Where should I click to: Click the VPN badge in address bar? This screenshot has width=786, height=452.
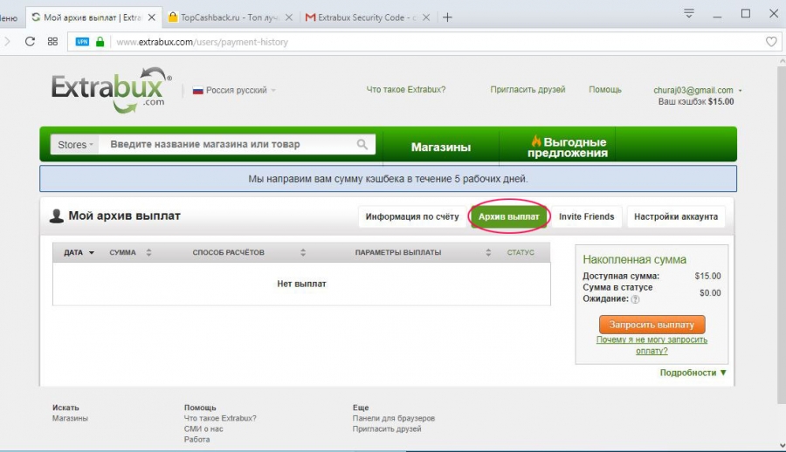(x=82, y=42)
